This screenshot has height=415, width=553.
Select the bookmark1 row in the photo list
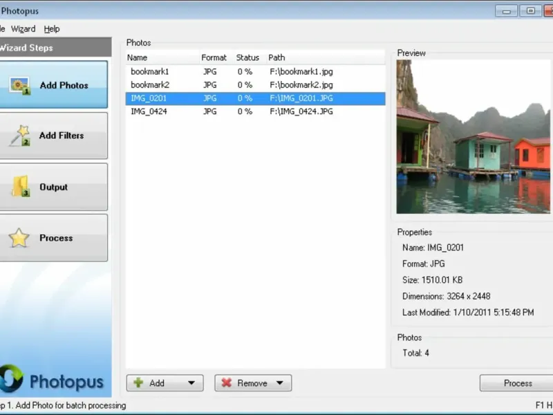click(255, 72)
